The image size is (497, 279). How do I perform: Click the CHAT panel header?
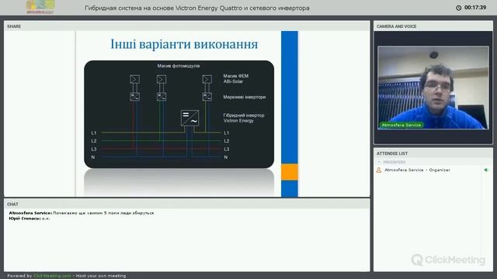click(x=186, y=205)
